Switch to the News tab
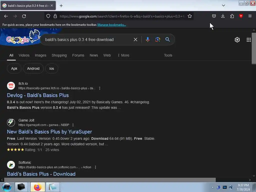This screenshot has height=192, width=256. coord(94,55)
